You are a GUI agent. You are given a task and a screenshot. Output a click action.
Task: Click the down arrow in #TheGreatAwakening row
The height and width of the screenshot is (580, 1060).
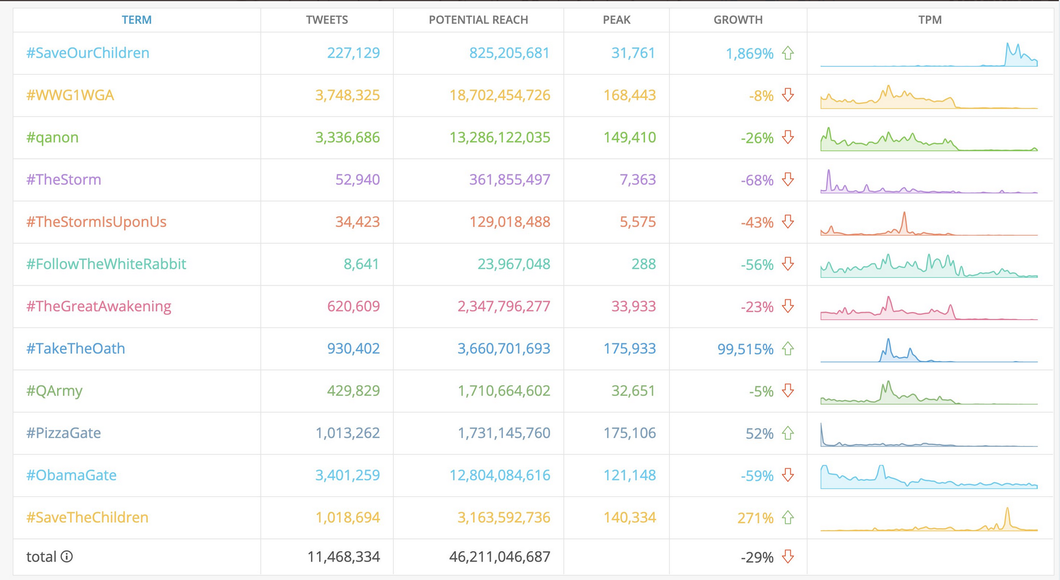tap(788, 306)
